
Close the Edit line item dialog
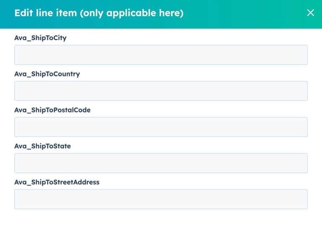(x=310, y=13)
